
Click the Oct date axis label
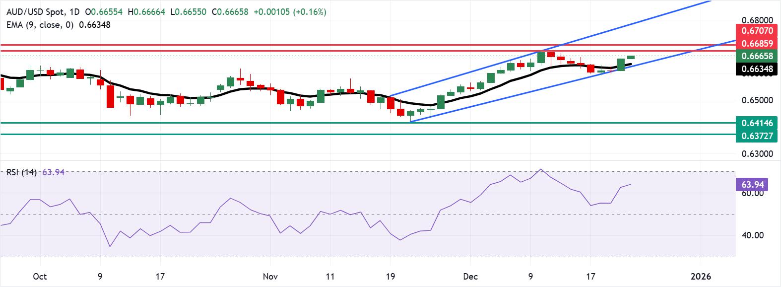coord(39,276)
